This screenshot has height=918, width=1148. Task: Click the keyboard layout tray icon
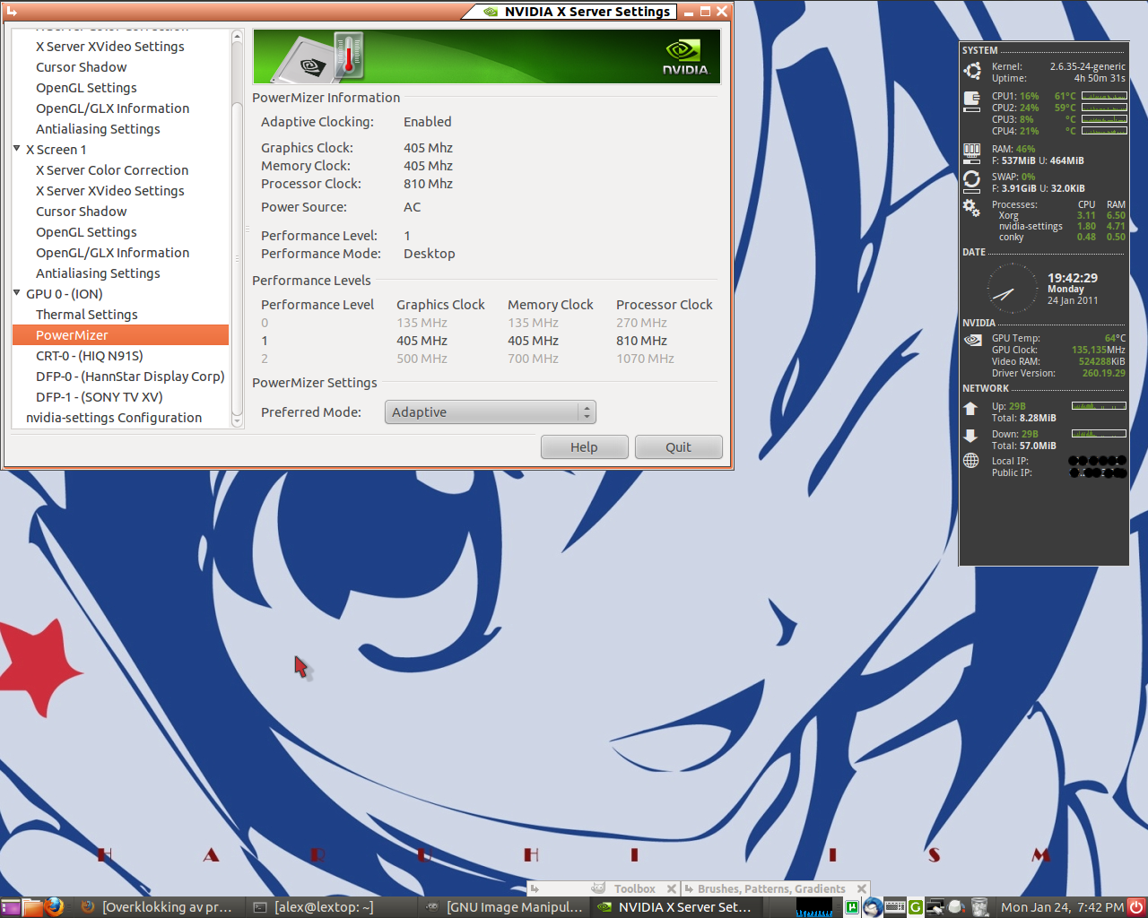(895, 907)
